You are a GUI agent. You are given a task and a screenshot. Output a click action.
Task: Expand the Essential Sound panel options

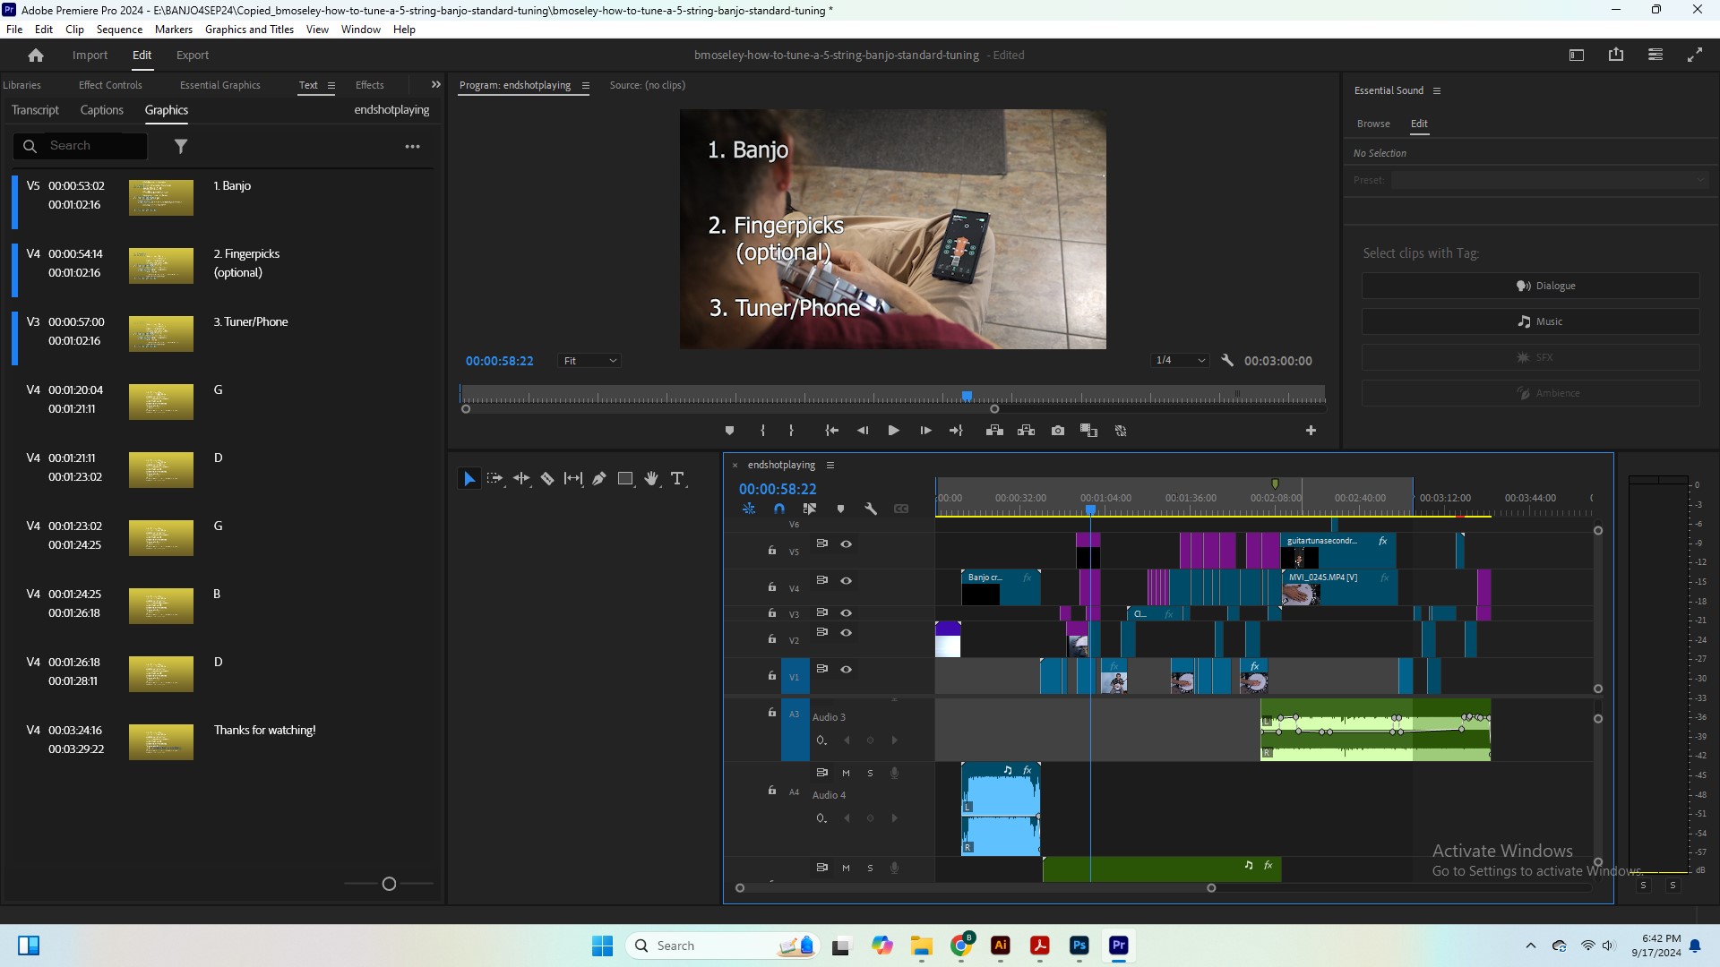pos(1437,90)
